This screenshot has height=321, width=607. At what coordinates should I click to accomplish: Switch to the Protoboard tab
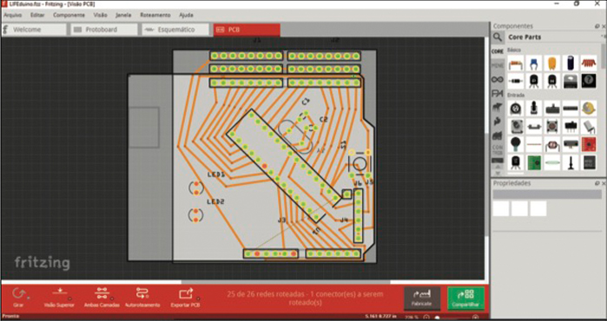(104, 29)
